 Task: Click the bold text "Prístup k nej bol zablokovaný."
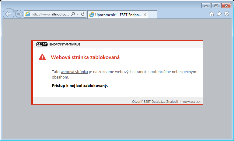click(x=80, y=86)
